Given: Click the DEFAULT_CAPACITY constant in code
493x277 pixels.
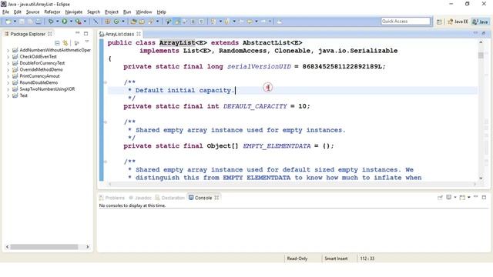Looking at the screenshot, I should pos(255,106).
